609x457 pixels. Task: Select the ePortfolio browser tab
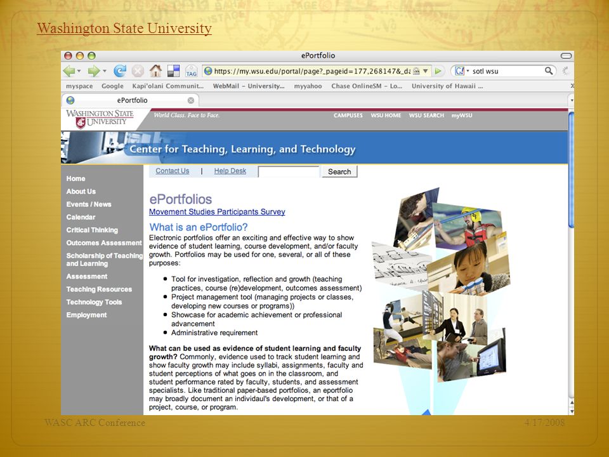[130, 100]
